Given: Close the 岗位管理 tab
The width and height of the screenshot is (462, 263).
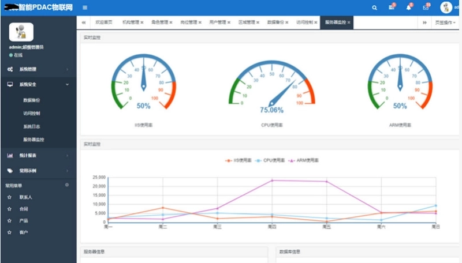Looking at the screenshot, I should 200,22.
